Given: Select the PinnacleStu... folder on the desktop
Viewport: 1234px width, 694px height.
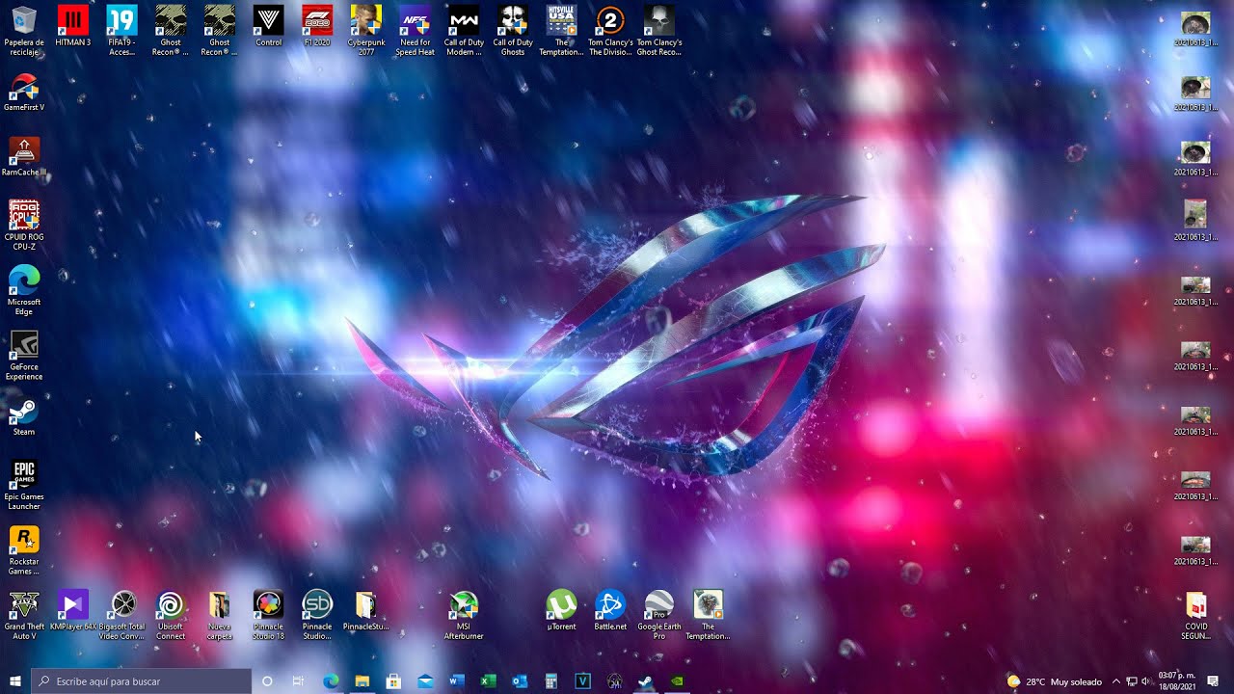Looking at the screenshot, I should [366, 611].
